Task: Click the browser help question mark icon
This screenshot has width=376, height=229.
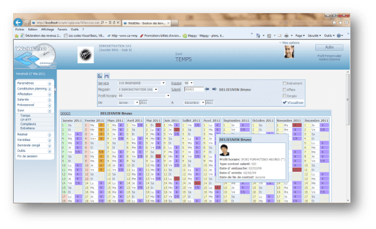Action: tap(339, 36)
